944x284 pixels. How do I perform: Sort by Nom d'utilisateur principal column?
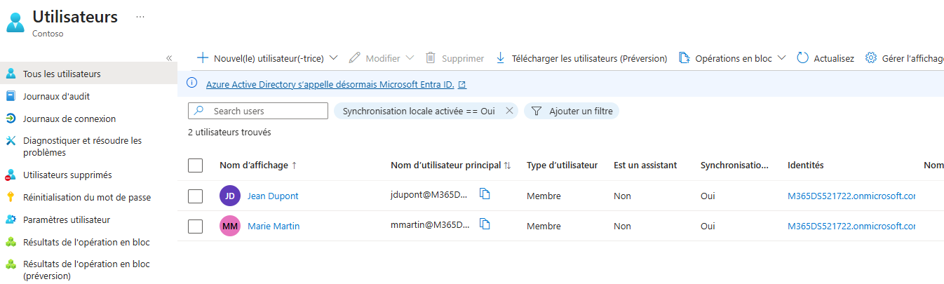pos(451,165)
